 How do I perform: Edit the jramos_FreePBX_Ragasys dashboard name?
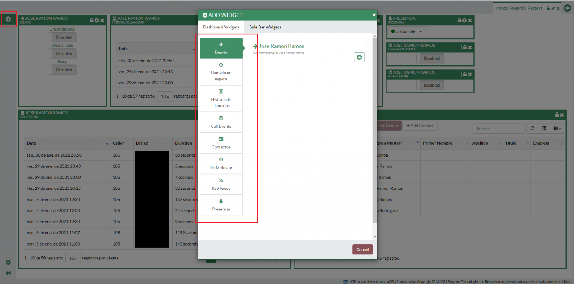(x=552, y=8)
